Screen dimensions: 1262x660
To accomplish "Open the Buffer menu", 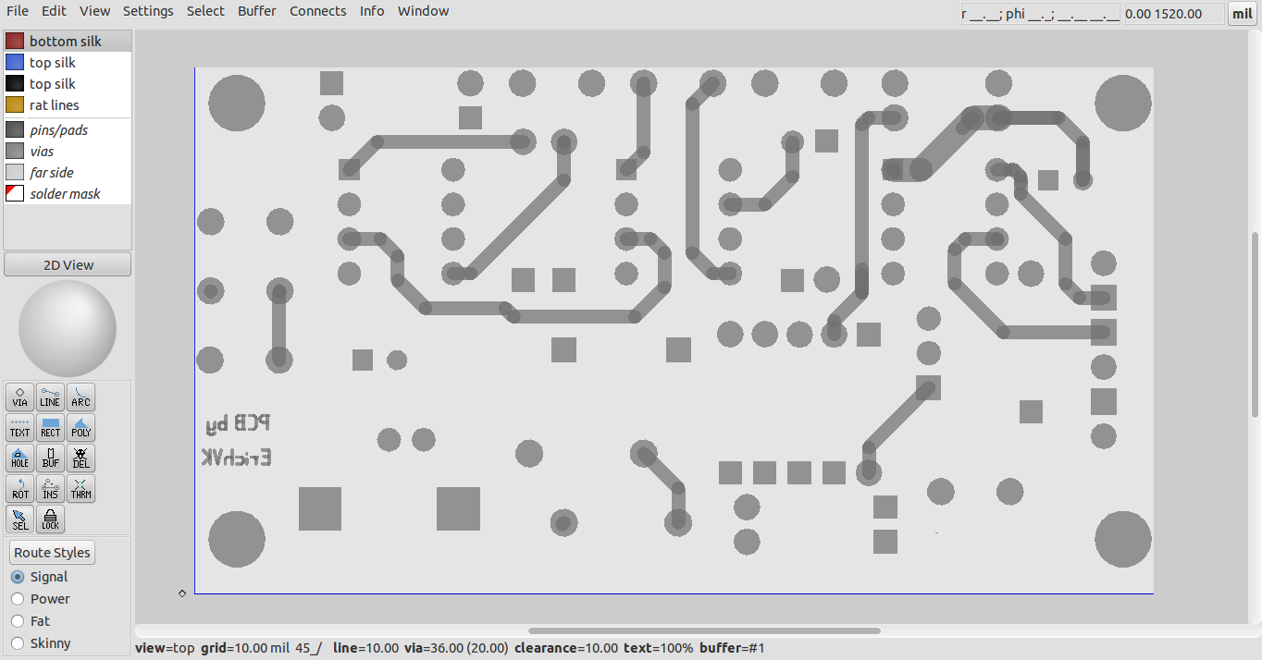I will coord(256,10).
